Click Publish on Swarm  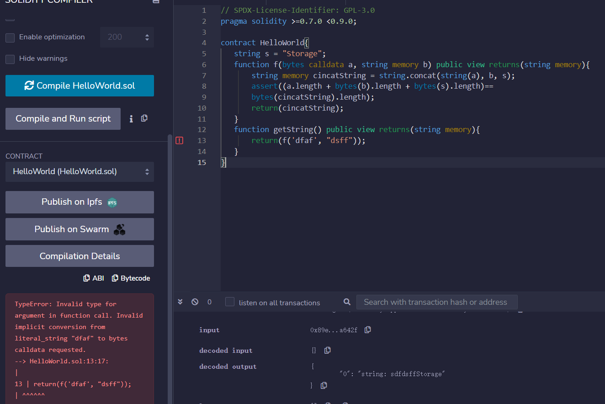click(80, 229)
